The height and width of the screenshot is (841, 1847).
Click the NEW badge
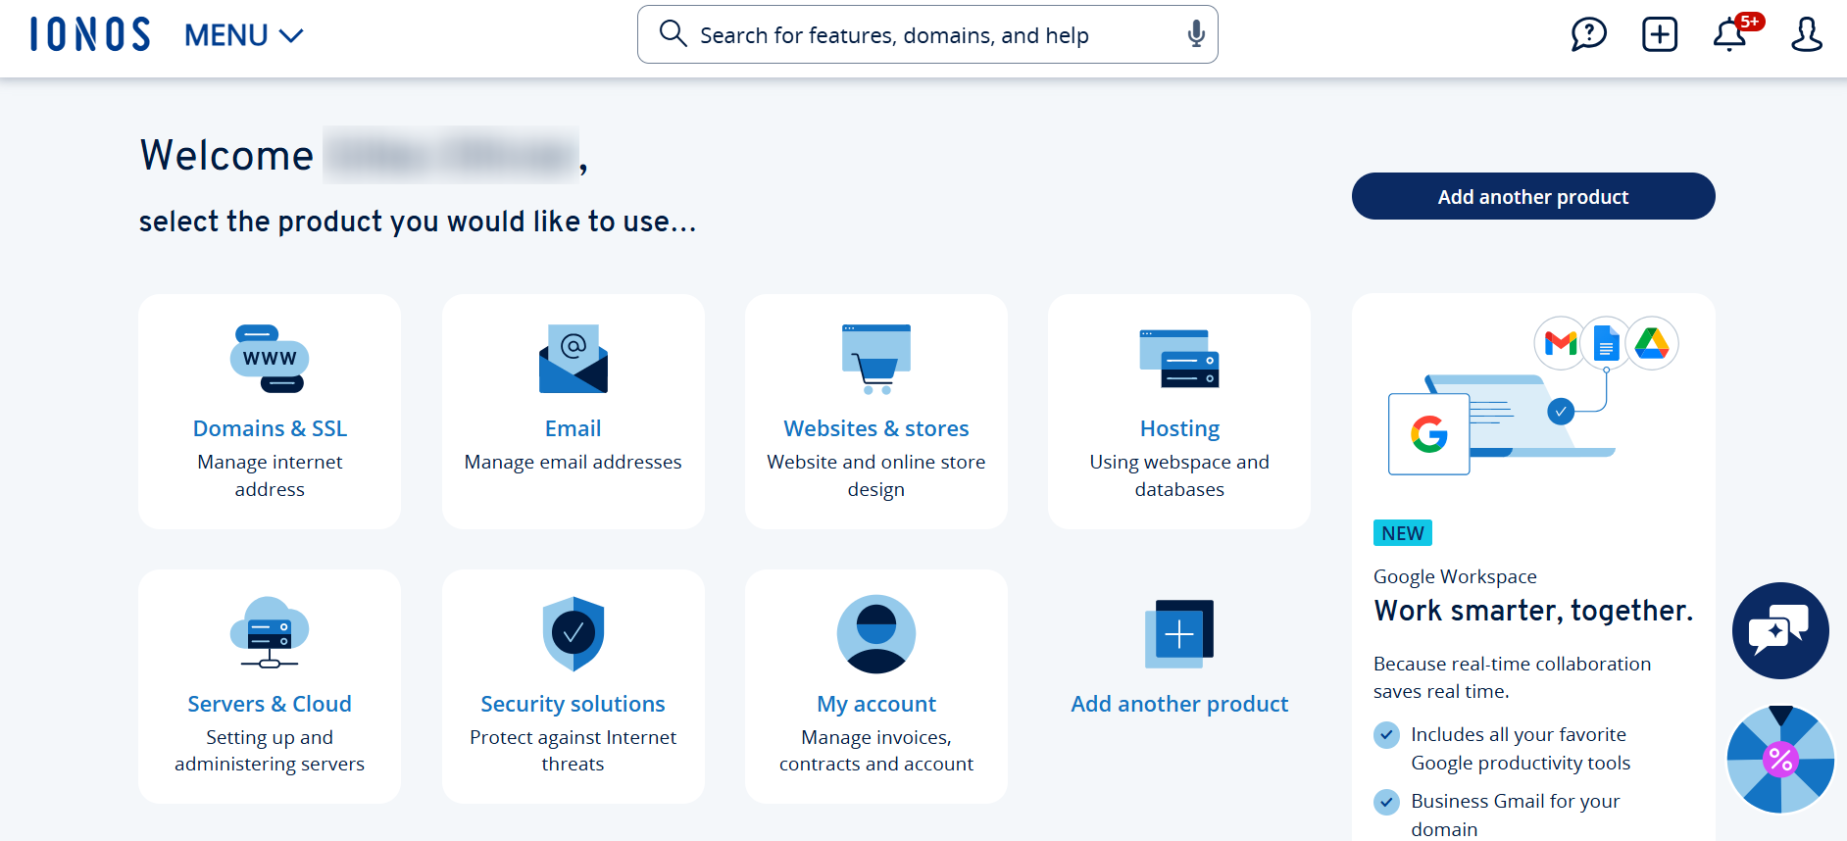click(x=1403, y=533)
